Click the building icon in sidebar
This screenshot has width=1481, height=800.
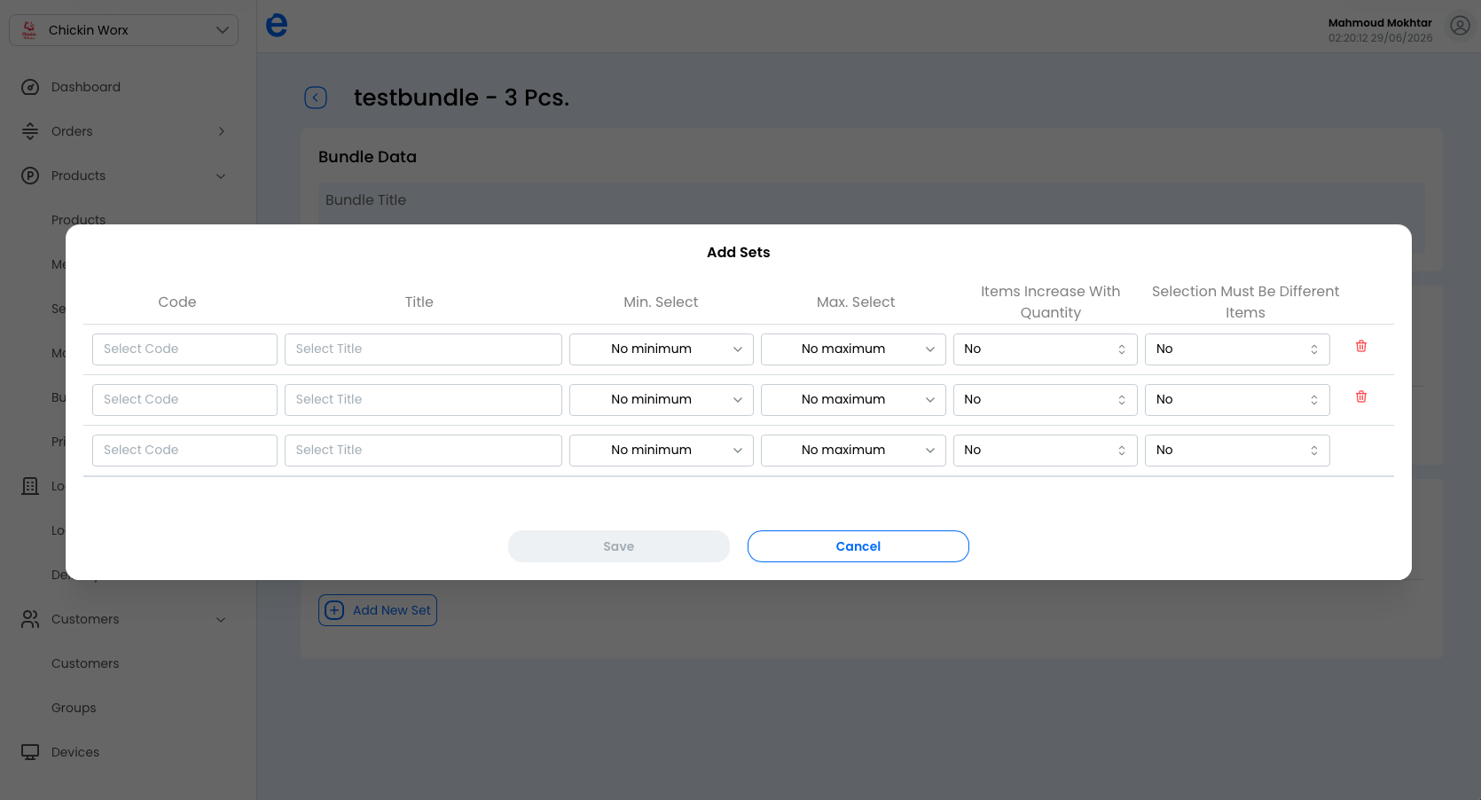30,486
